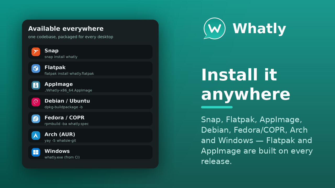335x188 pixels.
Task: Click 'rpmbuild -ba whatly.spec' command text
Action: pos(66,124)
